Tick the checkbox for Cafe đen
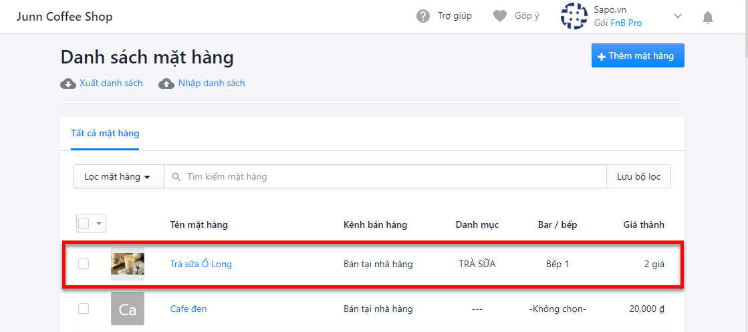This screenshot has height=332, width=748. click(x=84, y=309)
